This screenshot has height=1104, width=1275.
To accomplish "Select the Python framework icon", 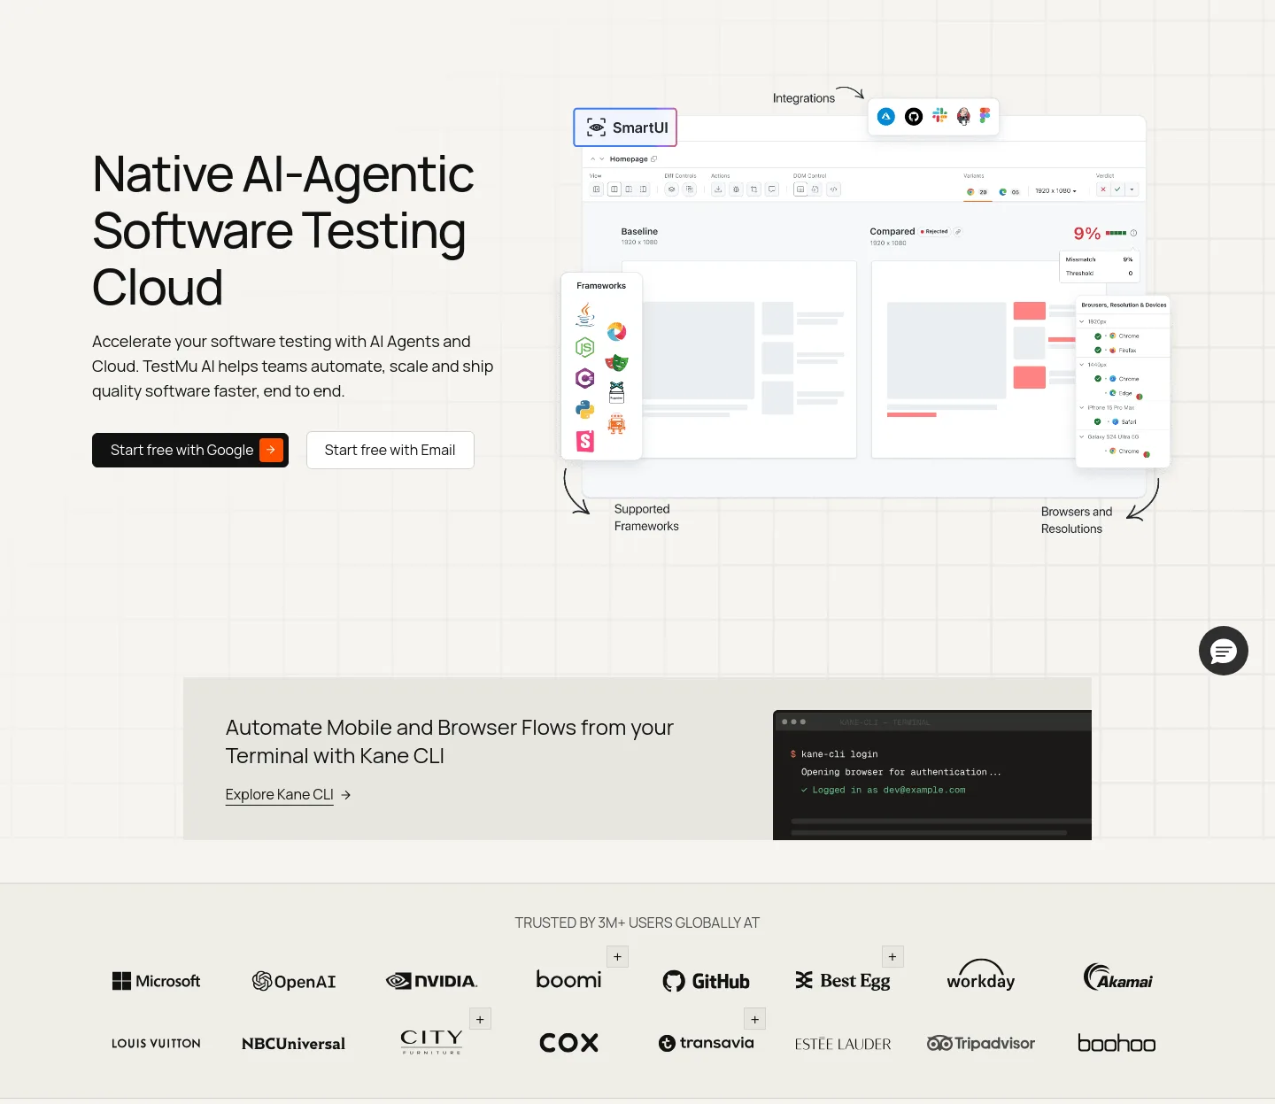I will [585, 410].
